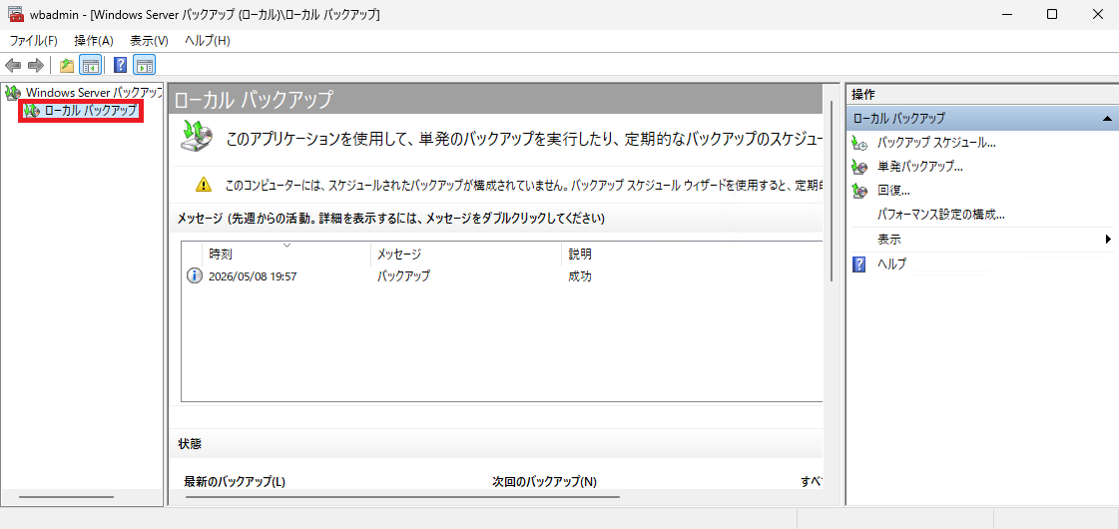Open the 操作(A) menu
The height and width of the screenshot is (529, 1119).
(x=94, y=41)
